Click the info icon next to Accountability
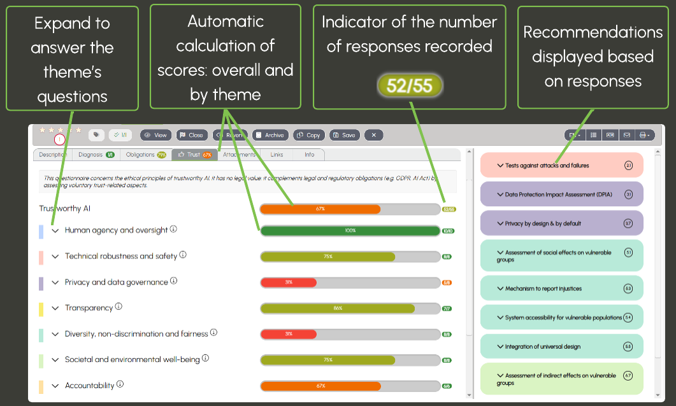Screen dimensions: 676x406 (120, 385)
